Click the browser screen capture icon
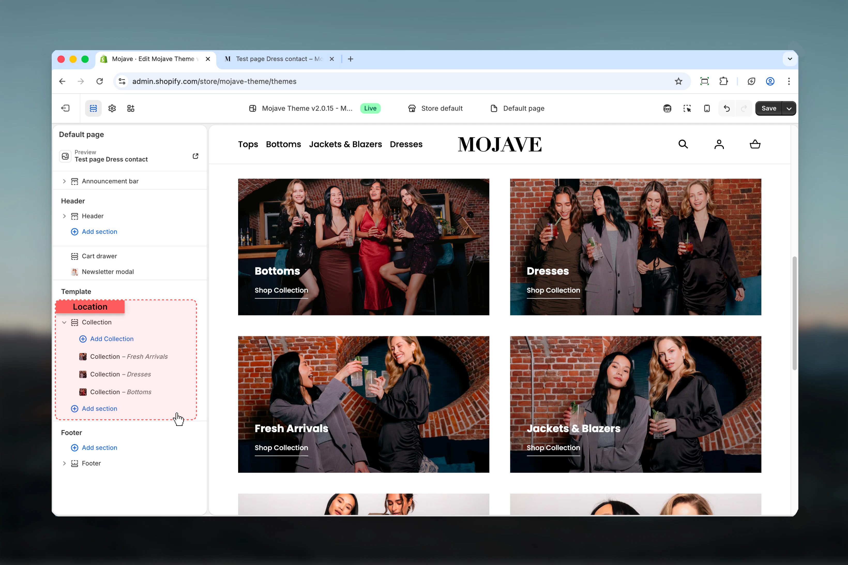The width and height of the screenshot is (848, 565). click(x=704, y=81)
